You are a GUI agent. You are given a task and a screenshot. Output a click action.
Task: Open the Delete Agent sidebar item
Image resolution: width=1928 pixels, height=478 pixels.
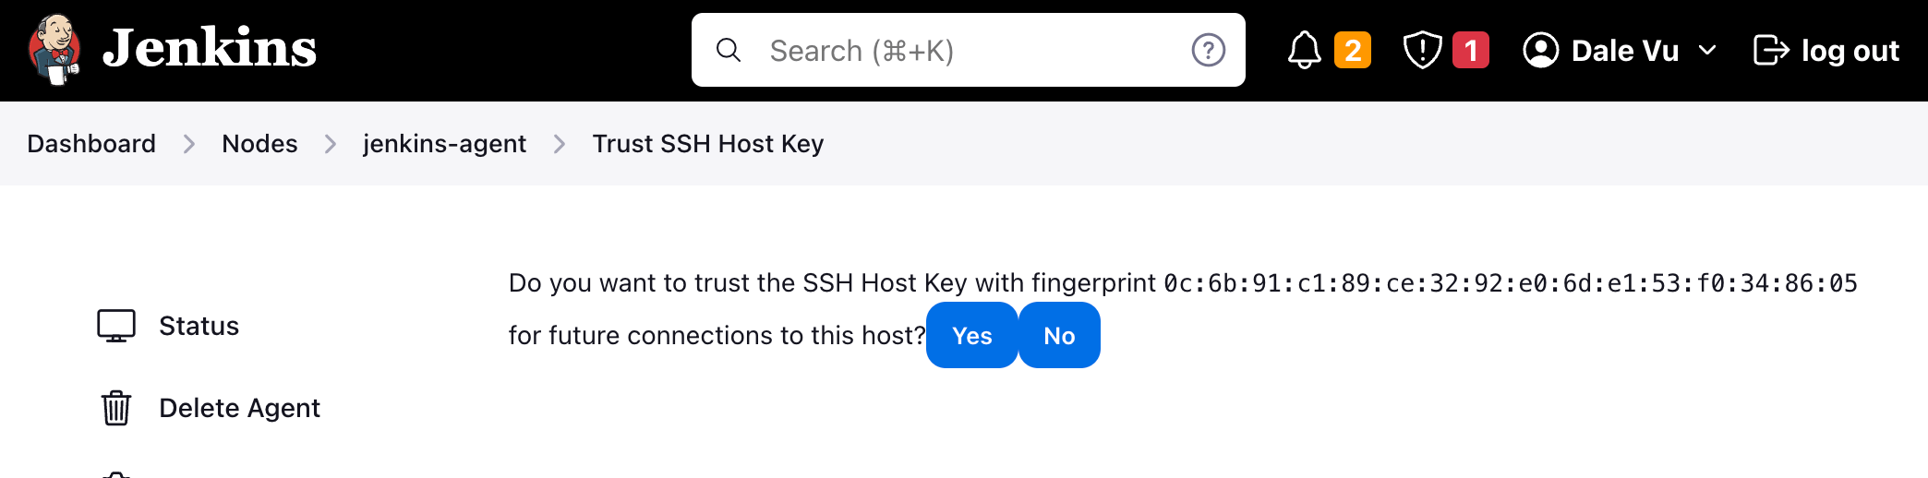[x=239, y=408]
